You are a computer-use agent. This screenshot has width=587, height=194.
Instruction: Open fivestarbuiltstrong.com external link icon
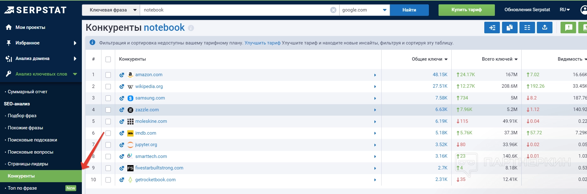point(122,168)
